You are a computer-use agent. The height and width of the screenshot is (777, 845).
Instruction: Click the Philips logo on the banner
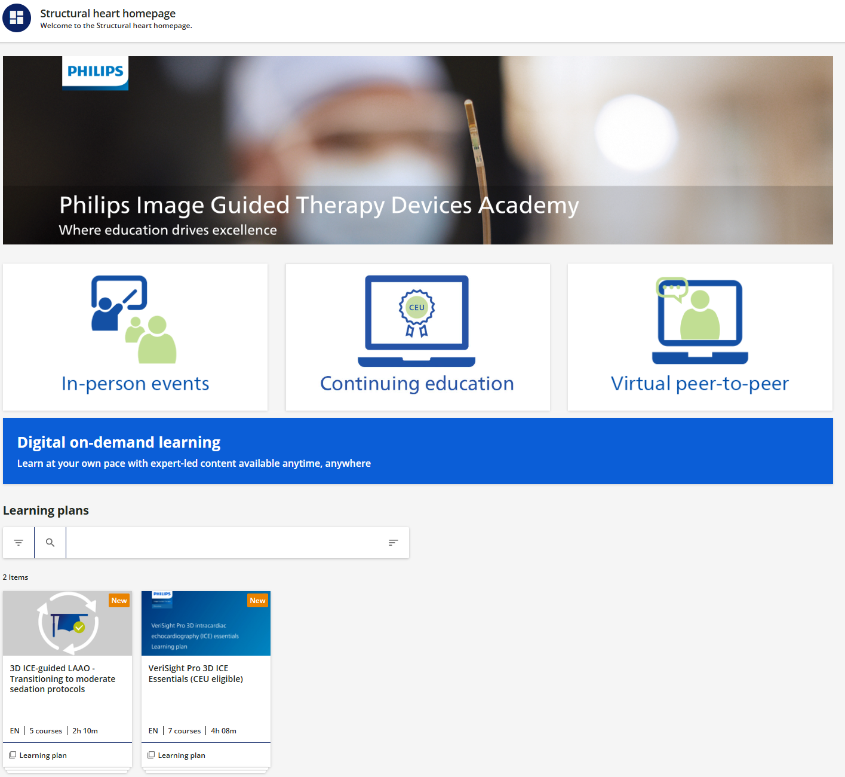(x=96, y=72)
